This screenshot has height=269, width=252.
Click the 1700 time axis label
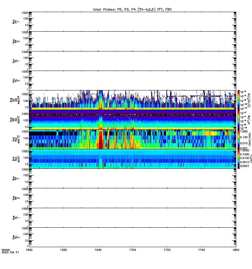pyautogui.click(x=132, y=250)
